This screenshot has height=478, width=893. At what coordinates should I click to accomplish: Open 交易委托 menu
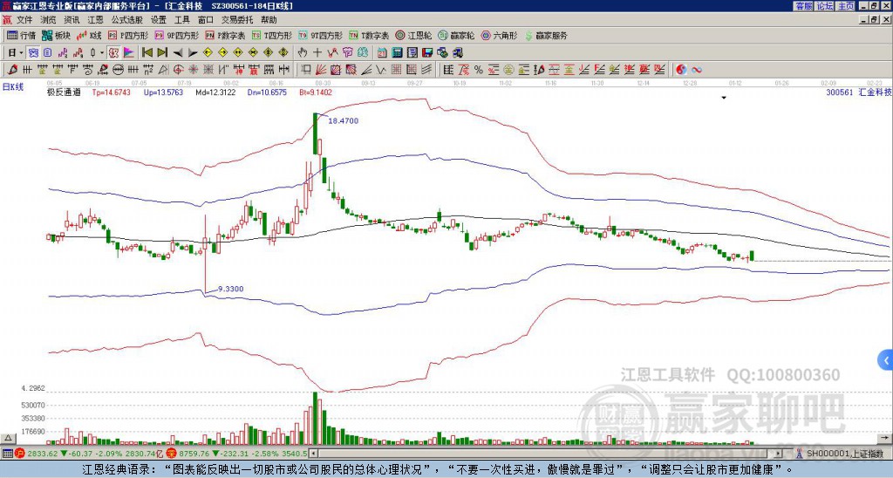click(237, 20)
